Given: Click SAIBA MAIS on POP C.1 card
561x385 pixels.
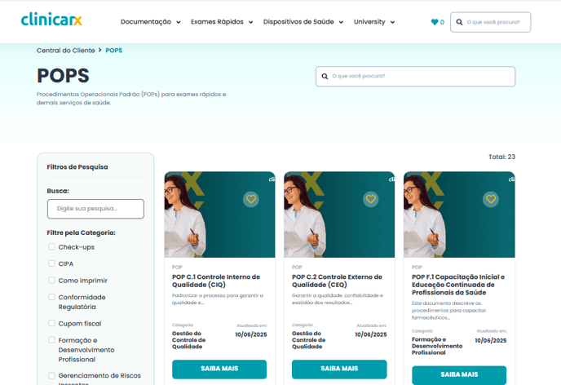Looking at the screenshot, I should [219, 369].
